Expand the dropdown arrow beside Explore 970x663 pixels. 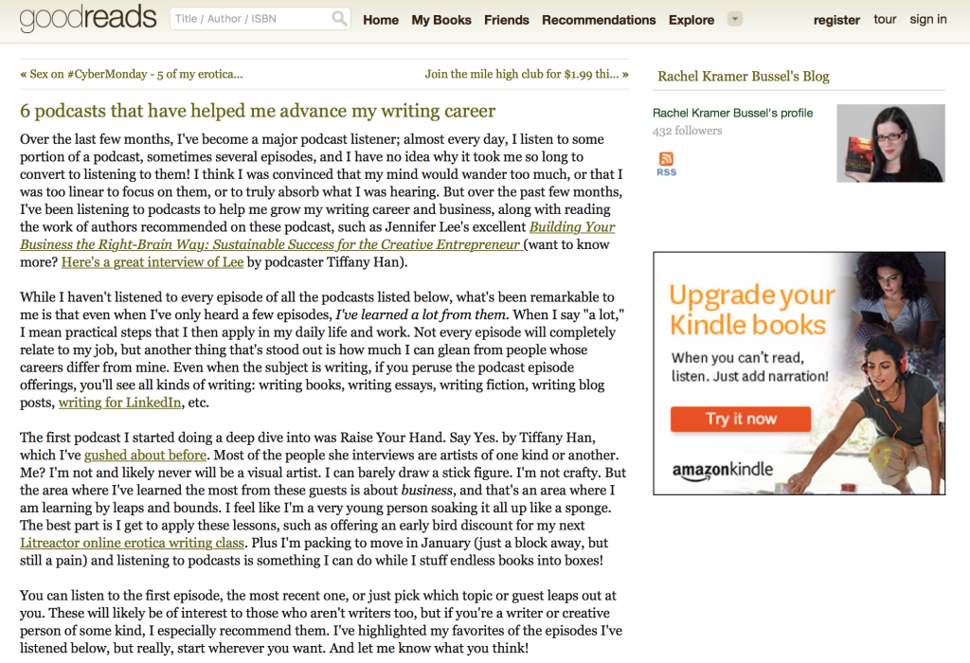734,19
